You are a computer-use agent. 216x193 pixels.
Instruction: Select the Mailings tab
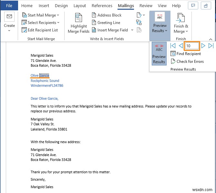pos(126,6)
